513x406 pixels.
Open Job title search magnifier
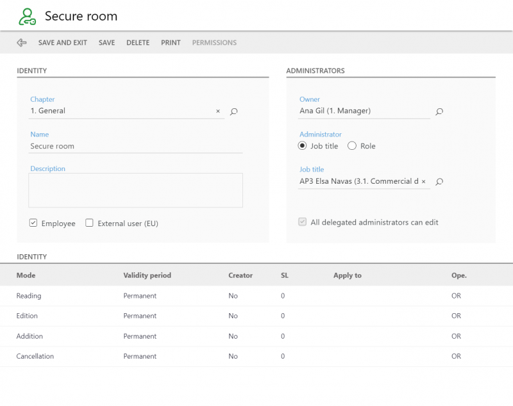click(x=439, y=181)
